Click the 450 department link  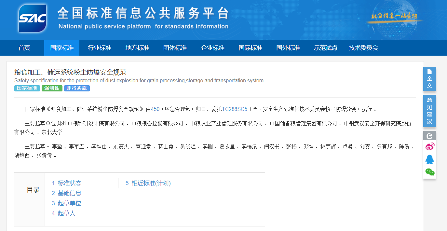(155, 109)
